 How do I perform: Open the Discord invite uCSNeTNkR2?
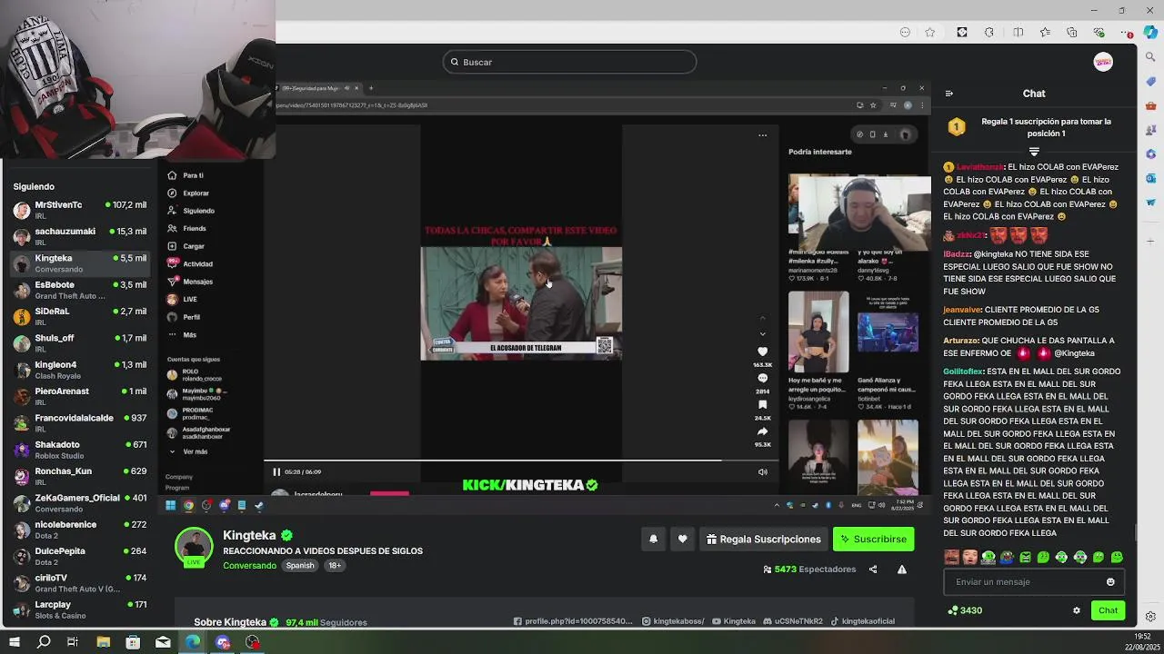click(x=793, y=621)
